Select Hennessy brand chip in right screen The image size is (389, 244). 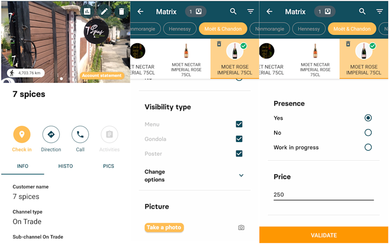[309, 29]
